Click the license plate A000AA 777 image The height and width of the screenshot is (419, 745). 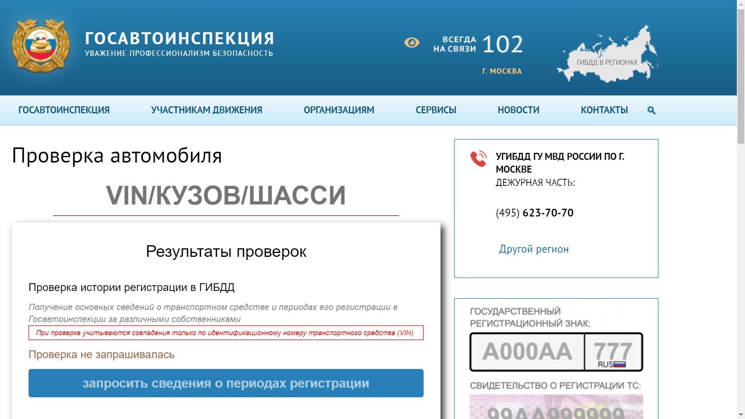pos(556,352)
